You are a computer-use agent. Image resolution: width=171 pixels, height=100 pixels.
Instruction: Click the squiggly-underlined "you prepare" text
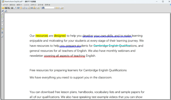click(68, 46)
